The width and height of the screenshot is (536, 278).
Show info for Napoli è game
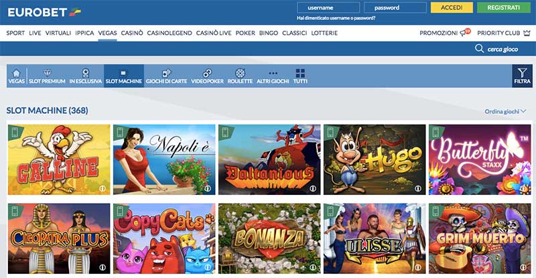(x=207, y=188)
